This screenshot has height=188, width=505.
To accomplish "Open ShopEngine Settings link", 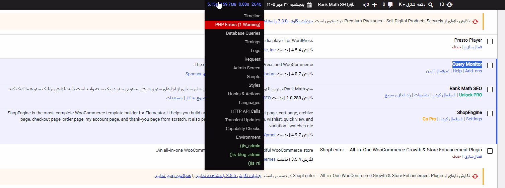I will [474, 119].
